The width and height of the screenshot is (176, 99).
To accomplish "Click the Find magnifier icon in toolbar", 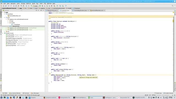I will [x=21, y=6].
